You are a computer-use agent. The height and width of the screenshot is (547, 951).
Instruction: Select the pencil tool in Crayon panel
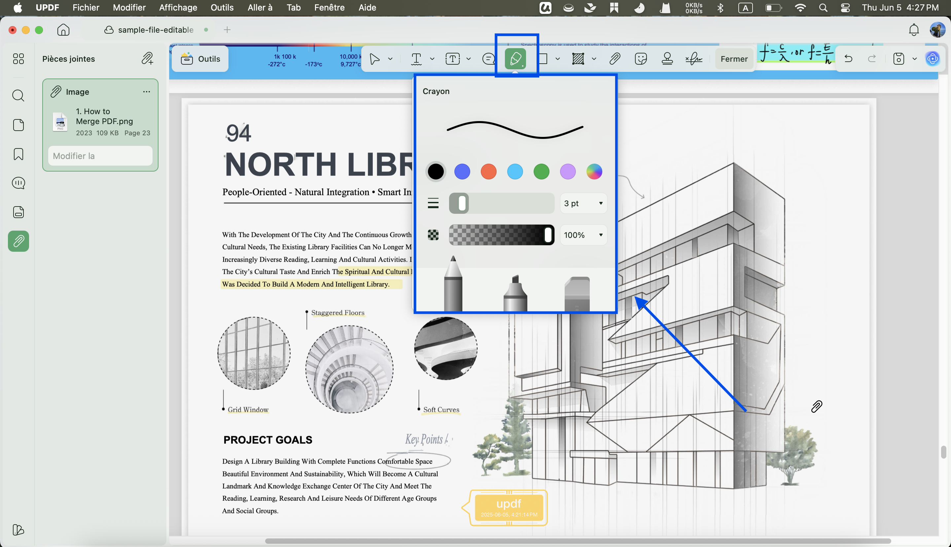pyautogui.click(x=453, y=284)
